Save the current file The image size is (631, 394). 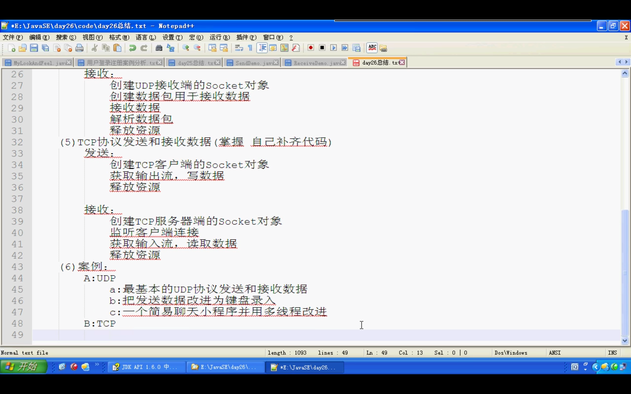click(34, 48)
